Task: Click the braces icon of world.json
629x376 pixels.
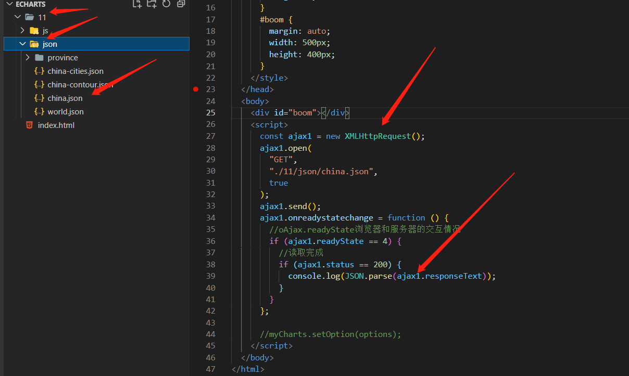Action: tap(39, 112)
